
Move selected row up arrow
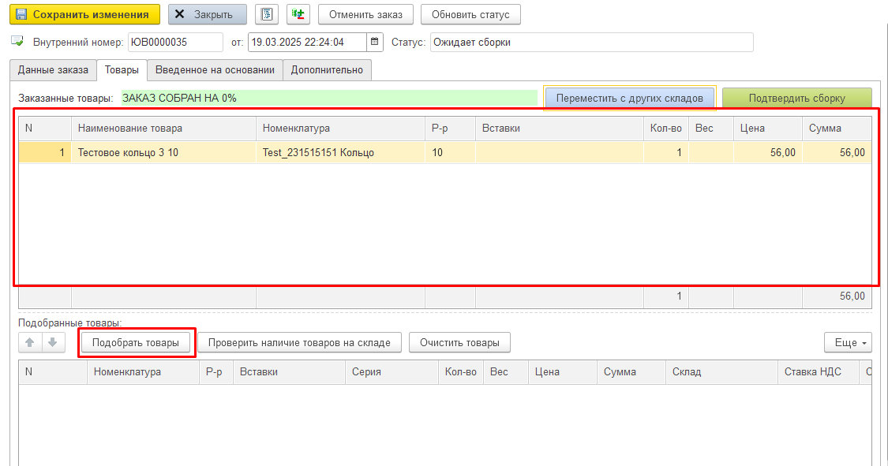pyautogui.click(x=30, y=342)
